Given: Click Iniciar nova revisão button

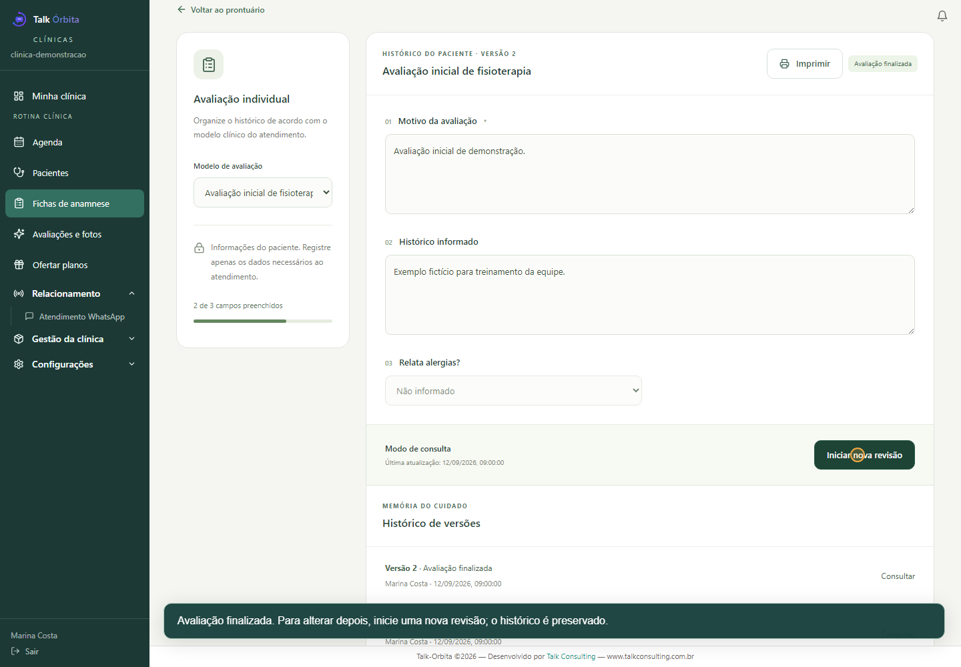Looking at the screenshot, I should click(864, 455).
